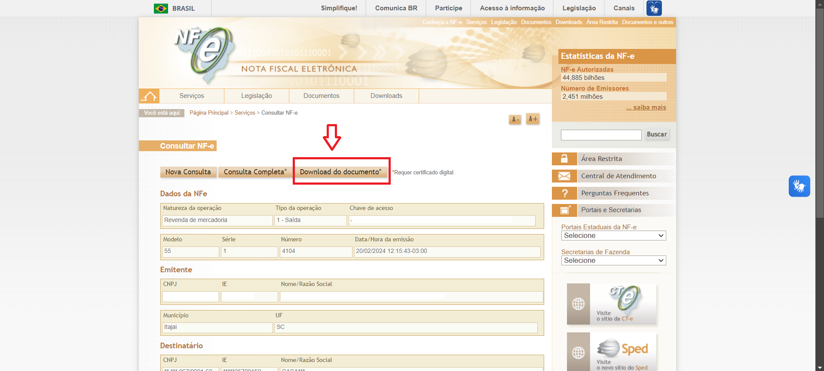Click Downloads link in orange top strip
This screenshot has width=824, height=371.
coord(569,22)
